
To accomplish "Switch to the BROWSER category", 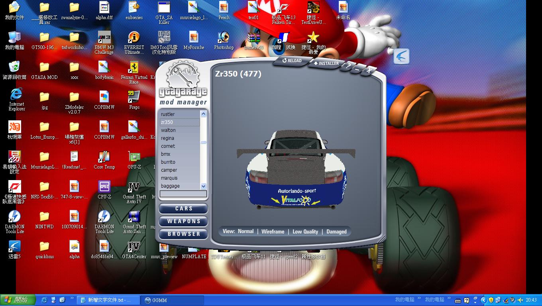I will [x=183, y=234].
